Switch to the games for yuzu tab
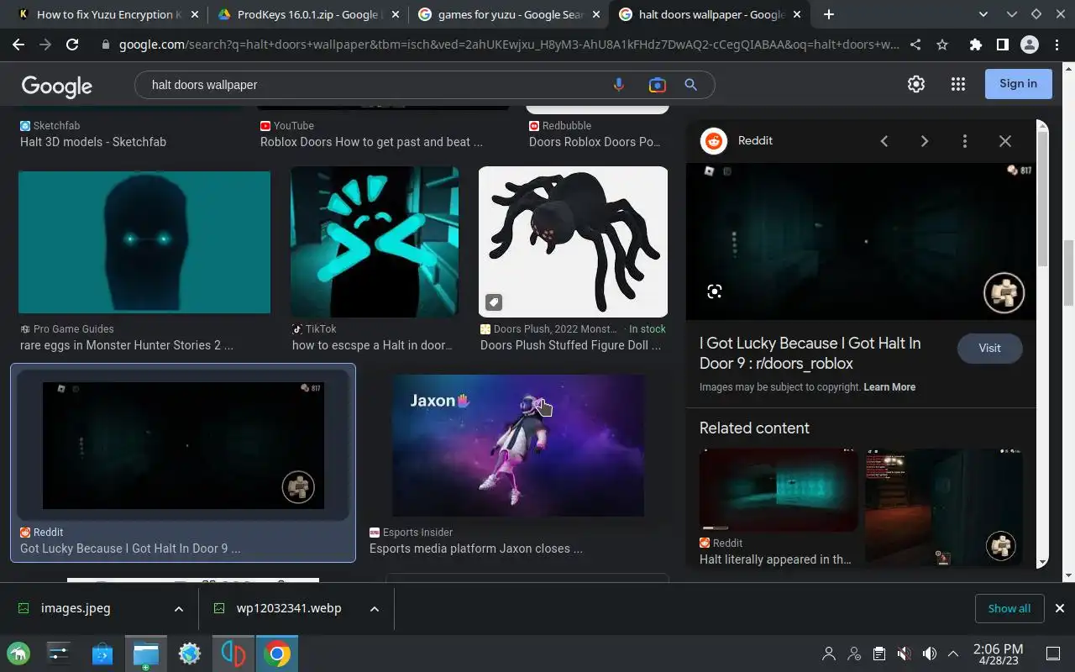Image resolution: width=1075 pixels, height=672 pixels. pos(509,14)
